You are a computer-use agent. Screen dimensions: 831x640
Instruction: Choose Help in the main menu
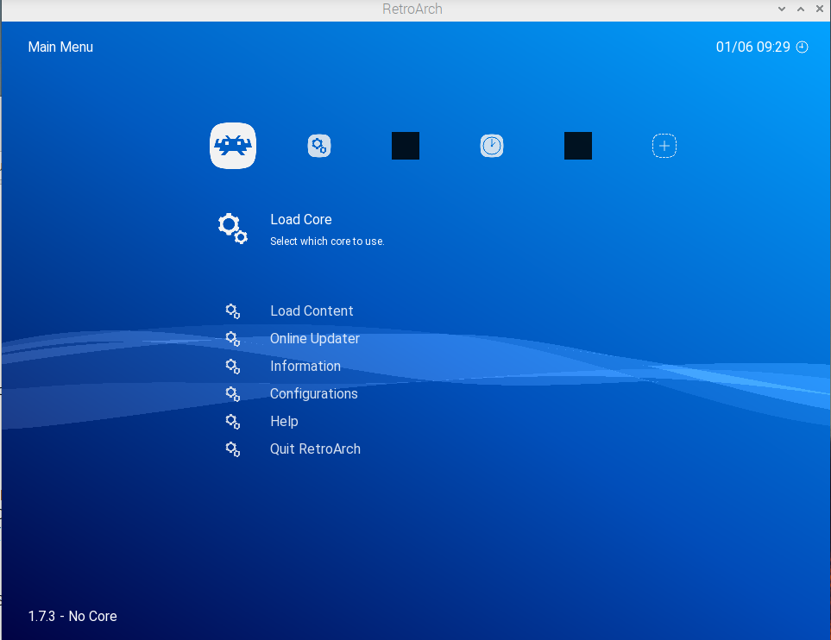pyautogui.click(x=284, y=422)
